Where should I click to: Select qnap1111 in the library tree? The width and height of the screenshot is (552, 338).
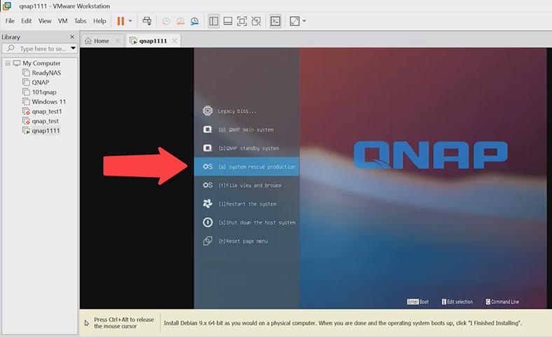46,131
